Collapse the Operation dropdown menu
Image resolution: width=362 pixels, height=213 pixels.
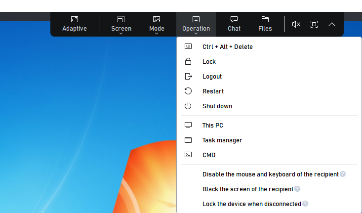pos(196,24)
